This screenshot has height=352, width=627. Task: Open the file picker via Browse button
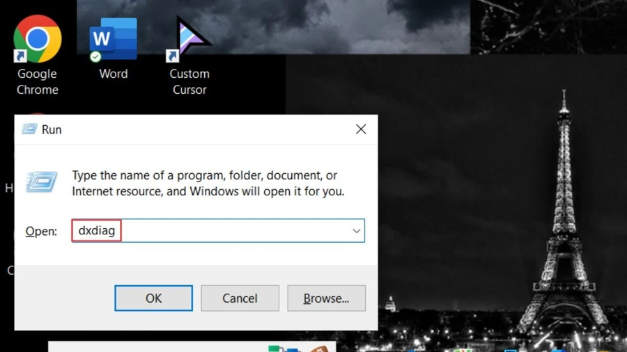click(x=326, y=298)
